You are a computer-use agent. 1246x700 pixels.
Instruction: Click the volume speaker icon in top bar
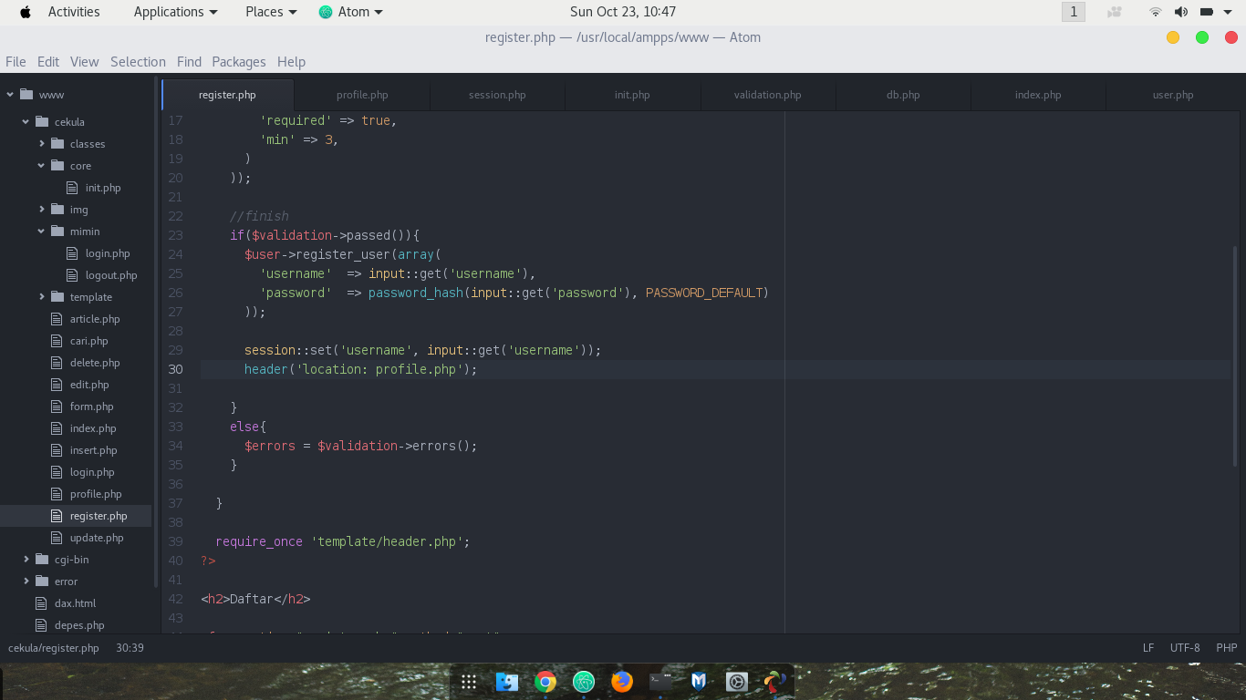point(1180,12)
